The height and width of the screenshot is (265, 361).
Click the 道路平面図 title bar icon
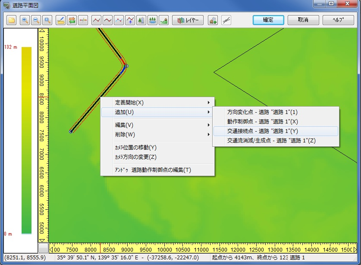coord(6,5)
